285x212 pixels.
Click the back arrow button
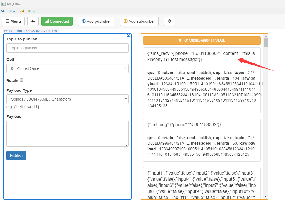tap(33, 21)
